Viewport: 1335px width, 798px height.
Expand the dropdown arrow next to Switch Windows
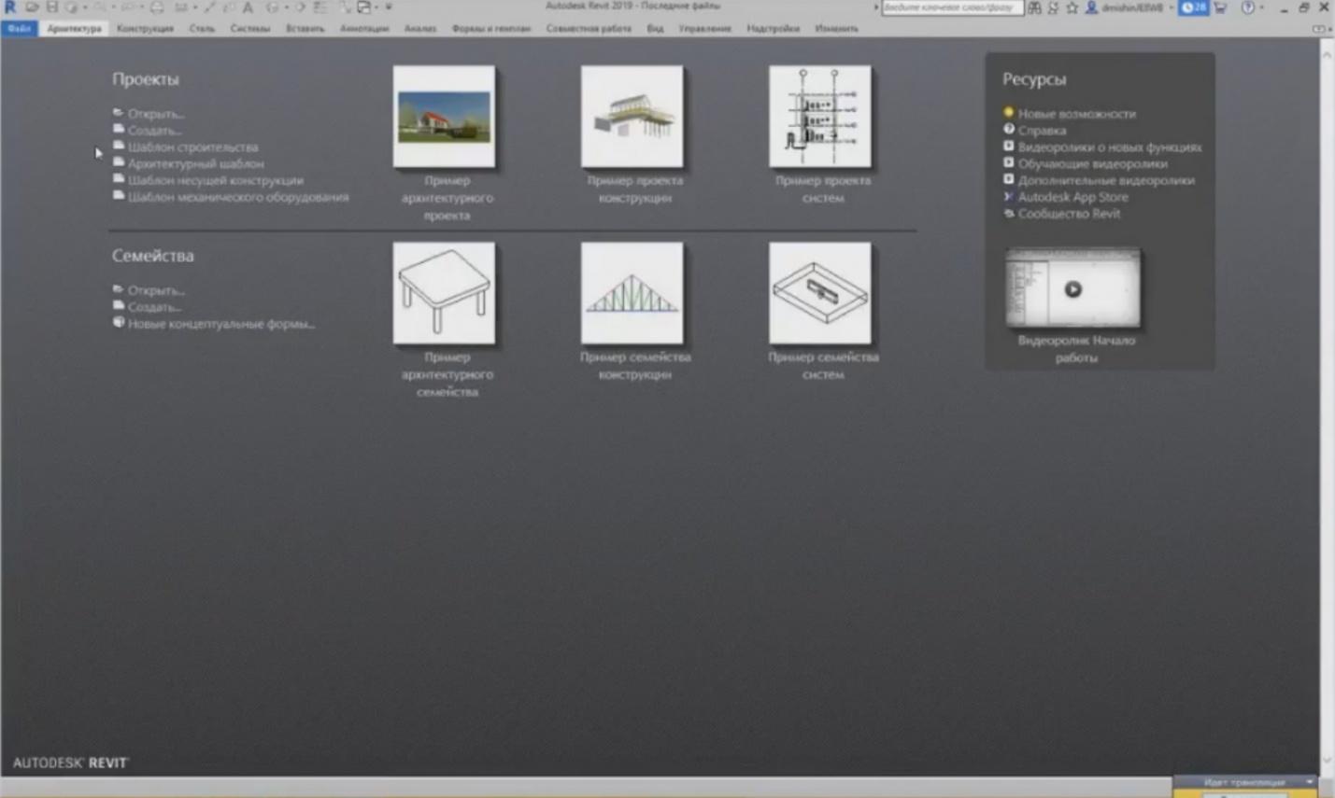click(376, 7)
